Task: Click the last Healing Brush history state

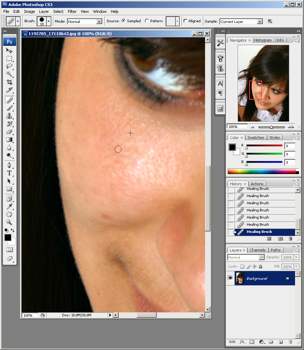Action: tap(259, 232)
